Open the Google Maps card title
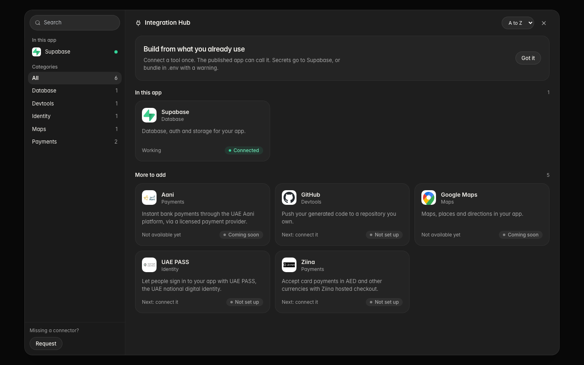The width and height of the screenshot is (584, 365). tap(459, 195)
